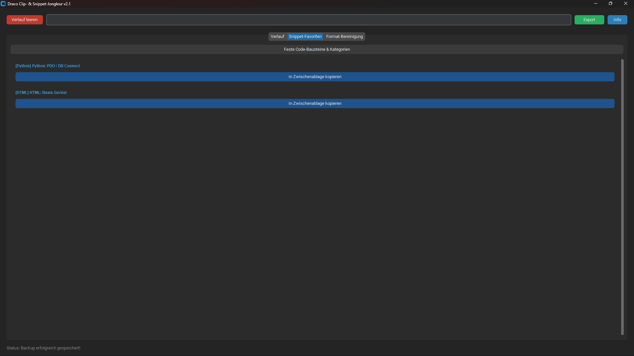Screen dimensions: 634x356
Task: Copy the Python PDO / DB Connect snippet
Action: (x=315, y=77)
